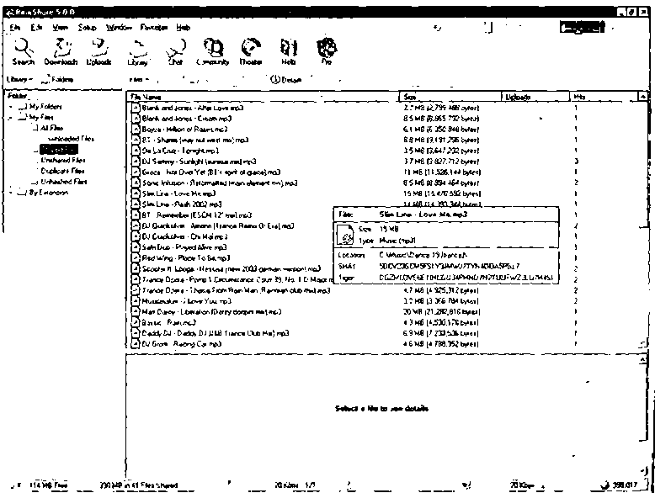This screenshot has width=655, height=493.
Task: Open the Community toolbar button
Action: click(213, 52)
